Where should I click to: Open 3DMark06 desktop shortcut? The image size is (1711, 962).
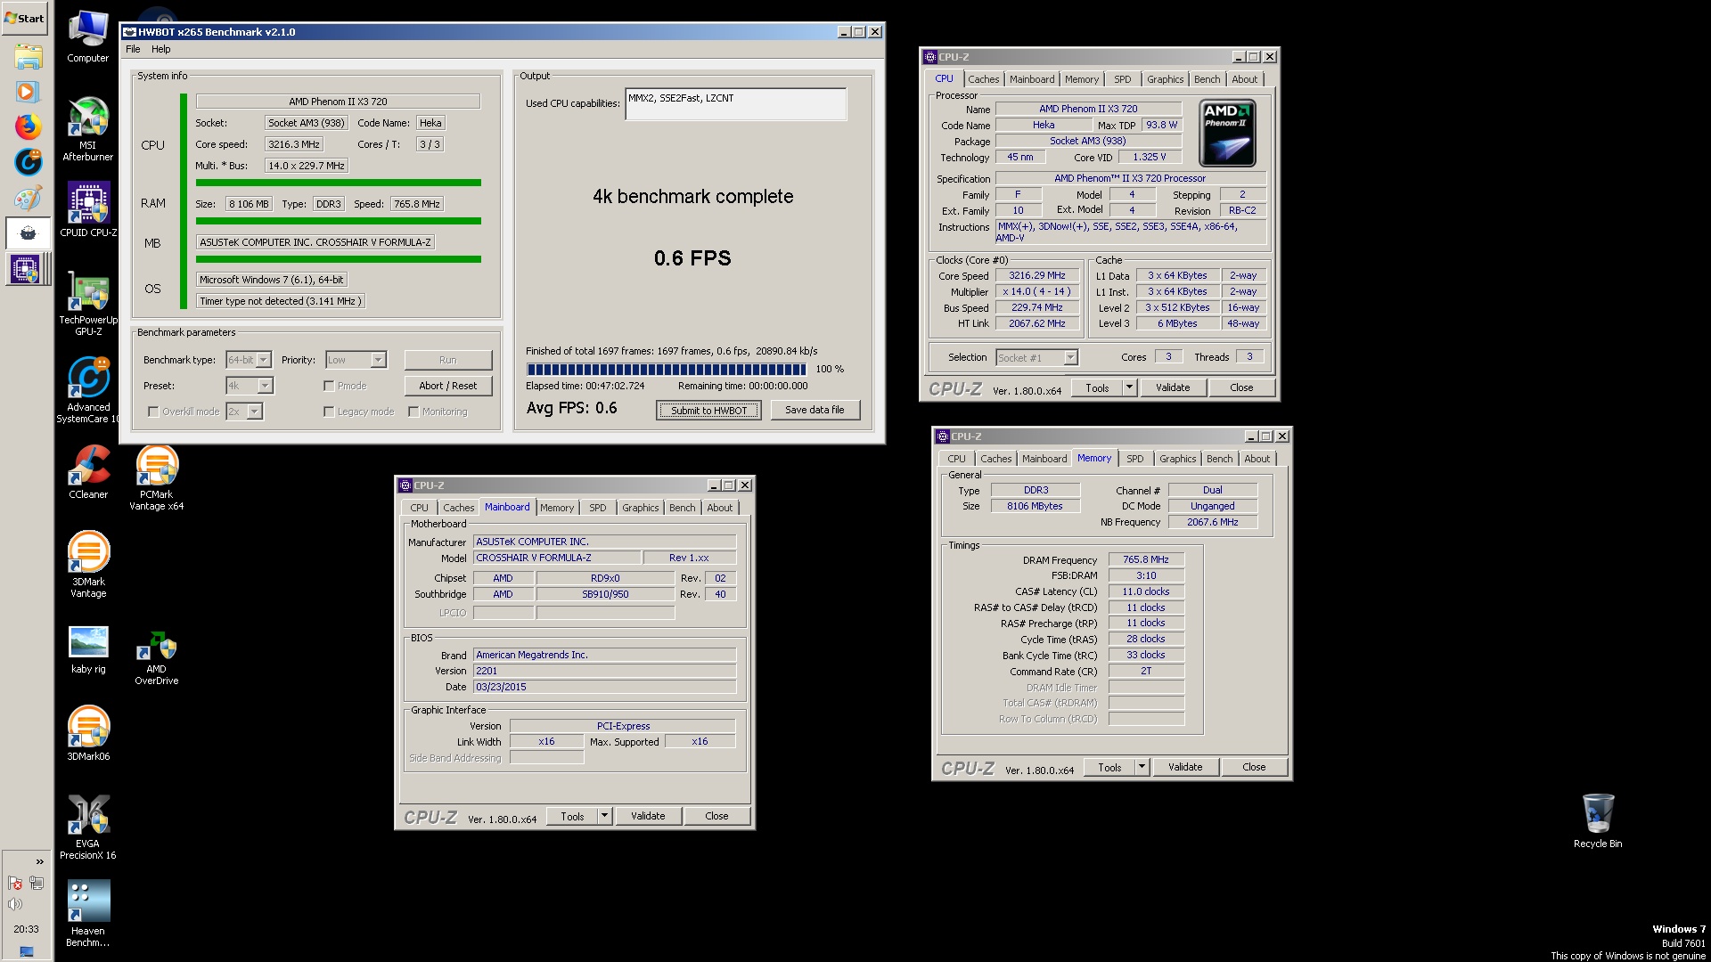(x=88, y=733)
